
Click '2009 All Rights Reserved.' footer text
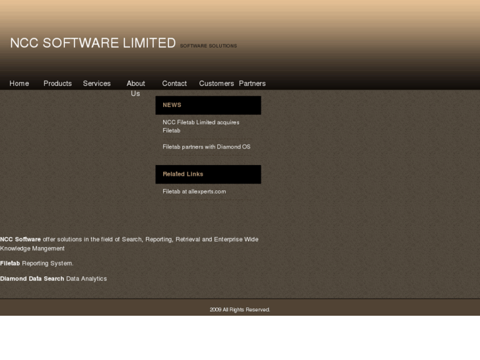[x=240, y=310]
